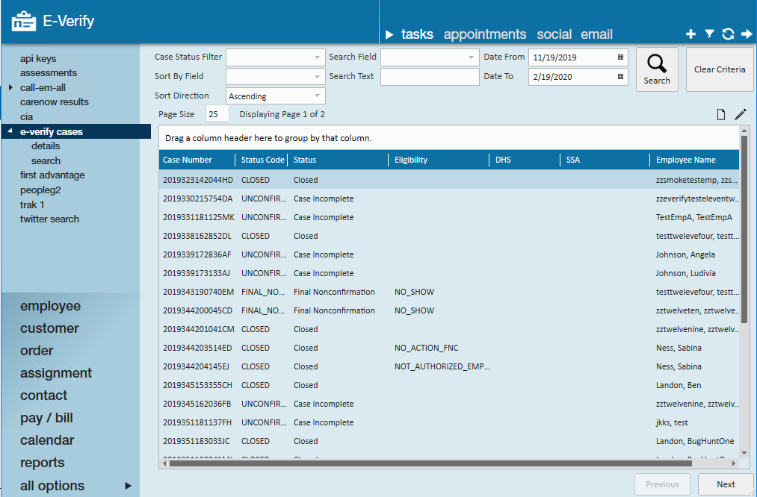Switch to tasks tab
Screen dimensions: 757x497
tap(417, 35)
